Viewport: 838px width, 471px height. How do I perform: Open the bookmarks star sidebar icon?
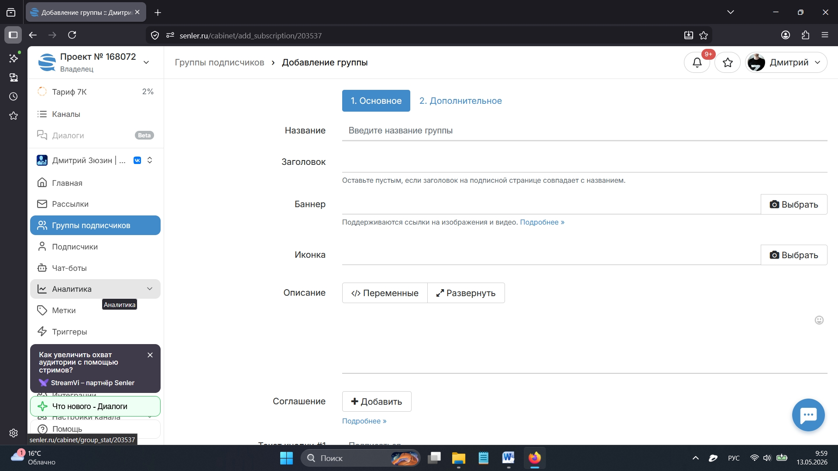14,116
